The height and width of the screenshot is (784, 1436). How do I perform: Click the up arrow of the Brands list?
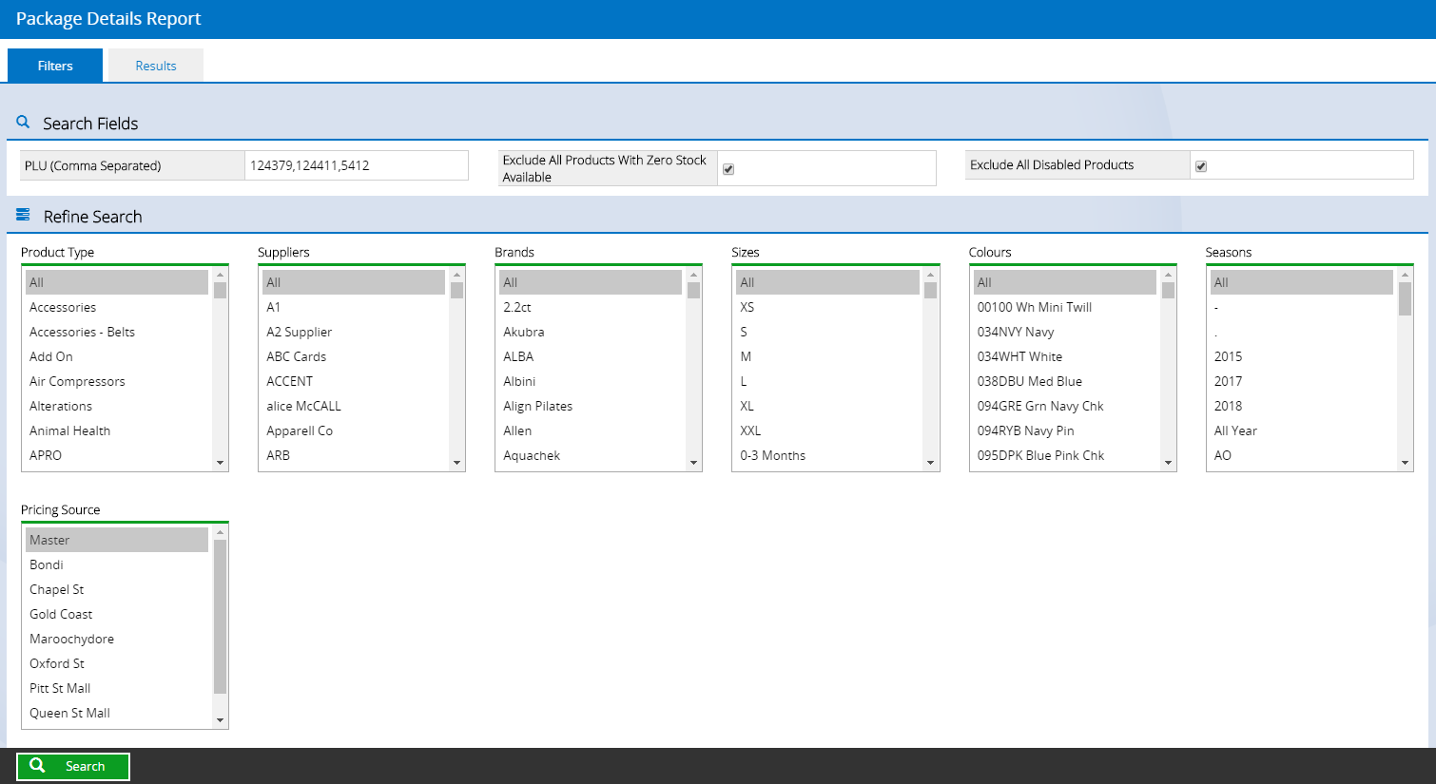(694, 275)
